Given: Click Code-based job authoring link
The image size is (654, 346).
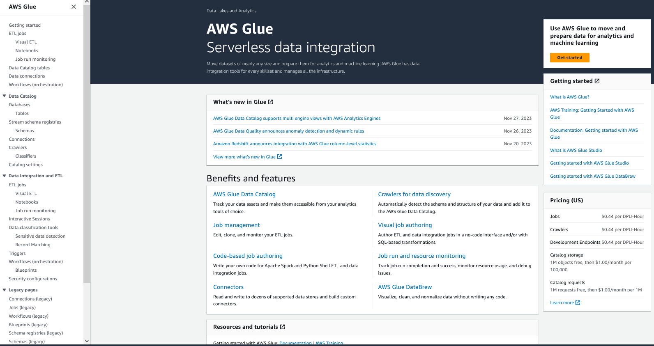Looking at the screenshot, I should tap(248, 256).
